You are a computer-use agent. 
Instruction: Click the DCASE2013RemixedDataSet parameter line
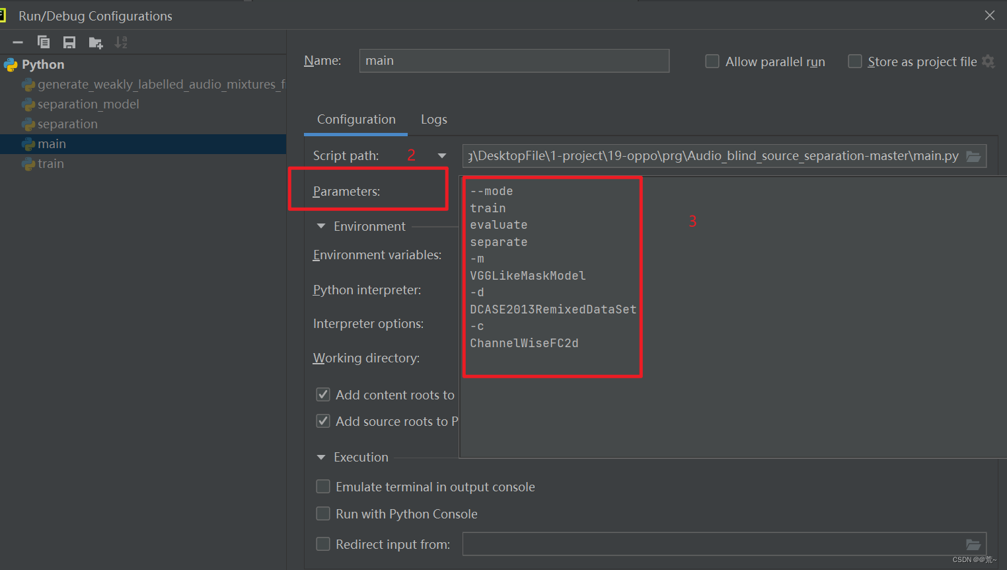(x=553, y=309)
